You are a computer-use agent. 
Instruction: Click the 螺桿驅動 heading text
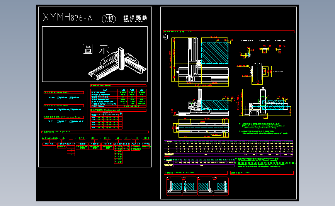tap(135, 18)
